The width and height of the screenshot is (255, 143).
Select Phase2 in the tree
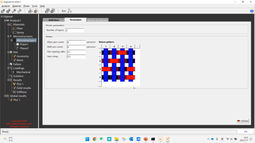pos(24,48)
